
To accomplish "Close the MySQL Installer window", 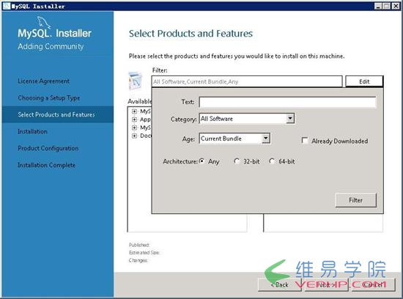I will coord(396,6).
